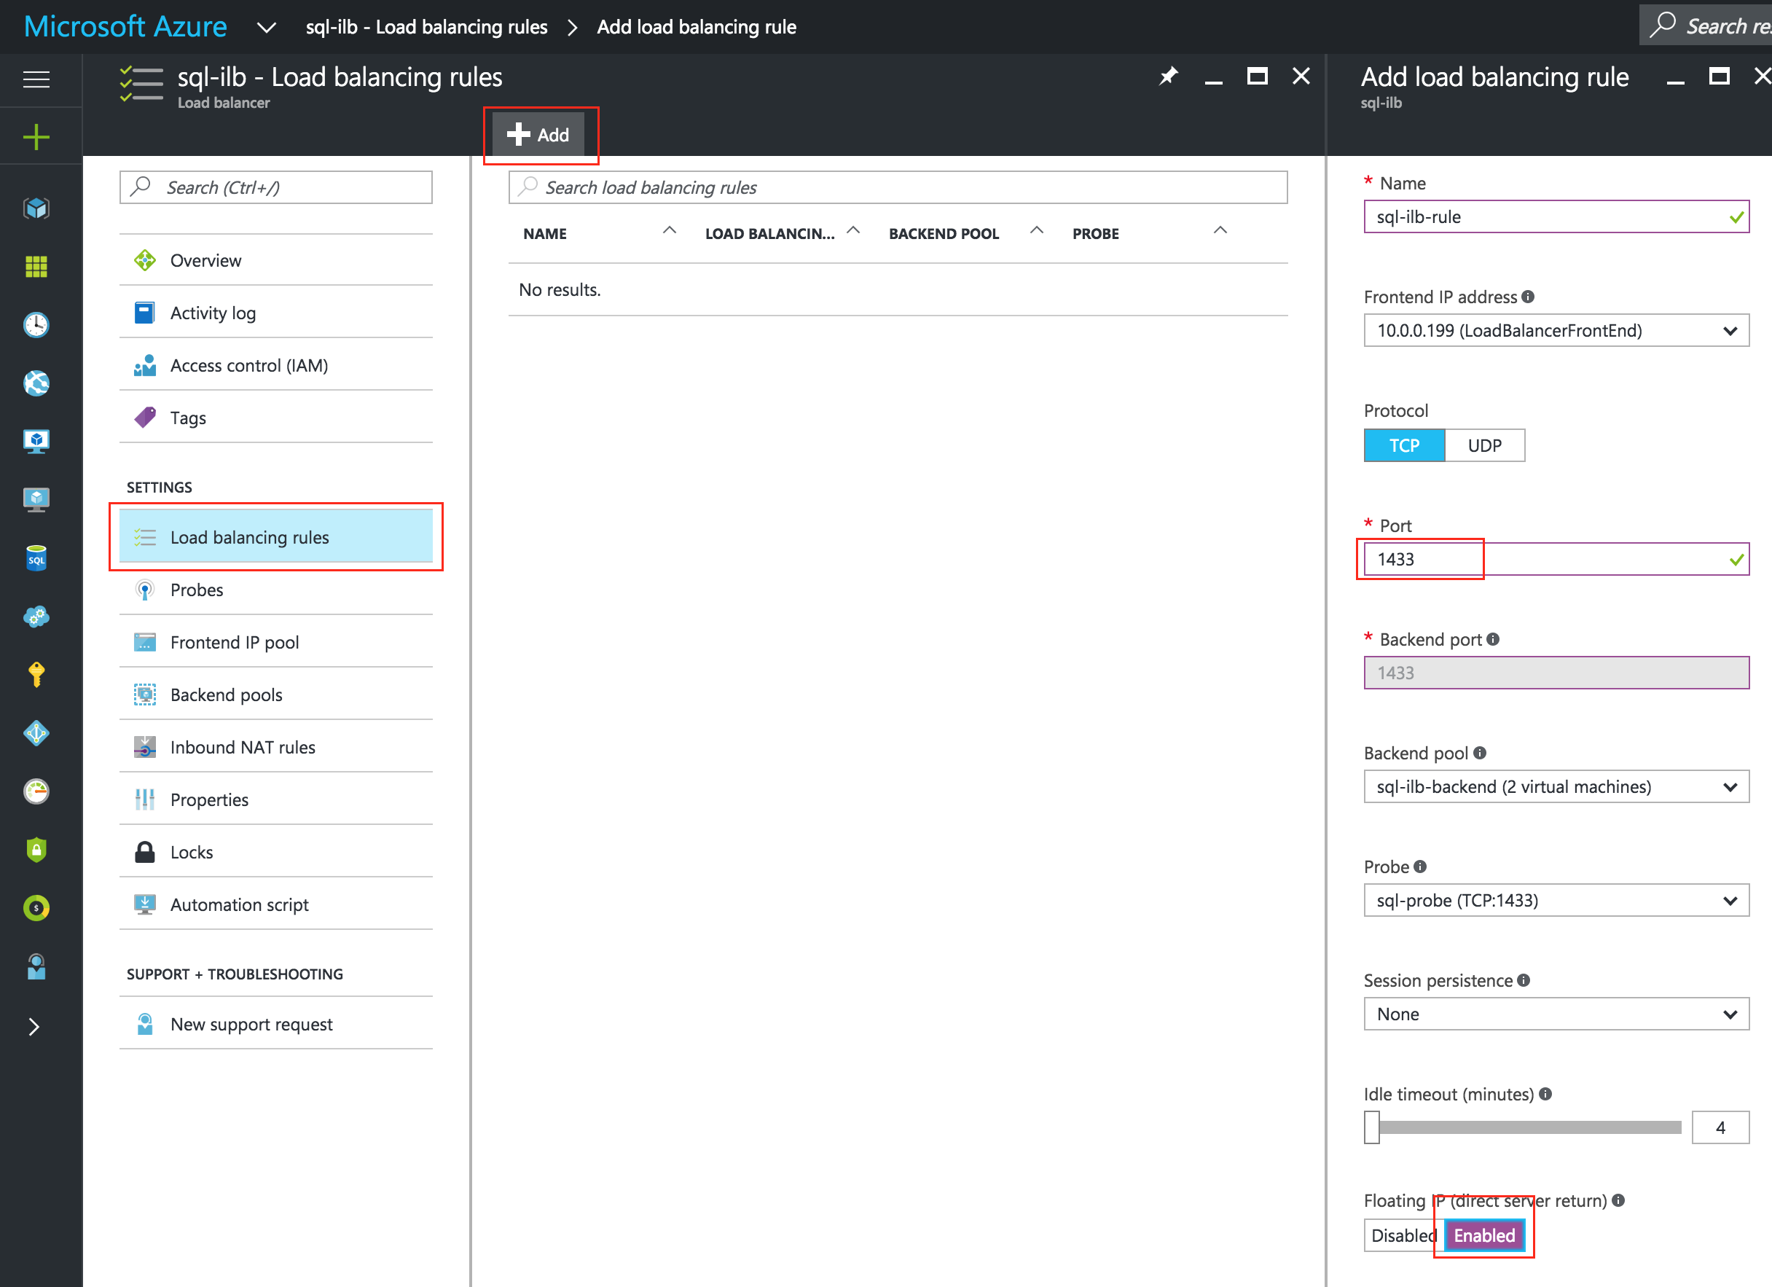
Task: Sort rules by NAME column arrow
Action: coord(670,230)
